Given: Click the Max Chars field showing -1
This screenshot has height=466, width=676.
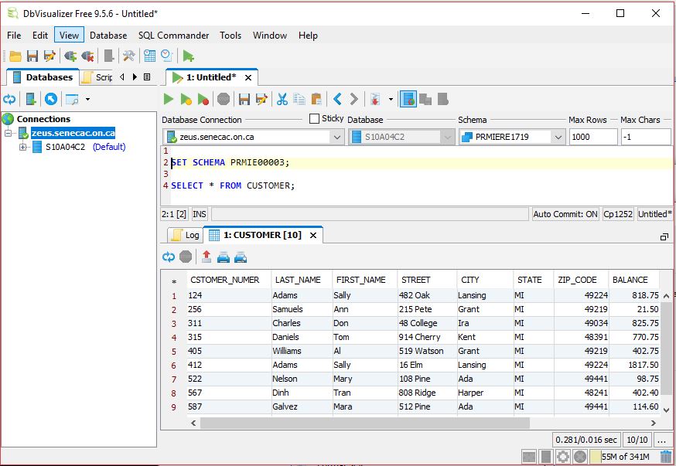Looking at the screenshot, I should point(646,137).
